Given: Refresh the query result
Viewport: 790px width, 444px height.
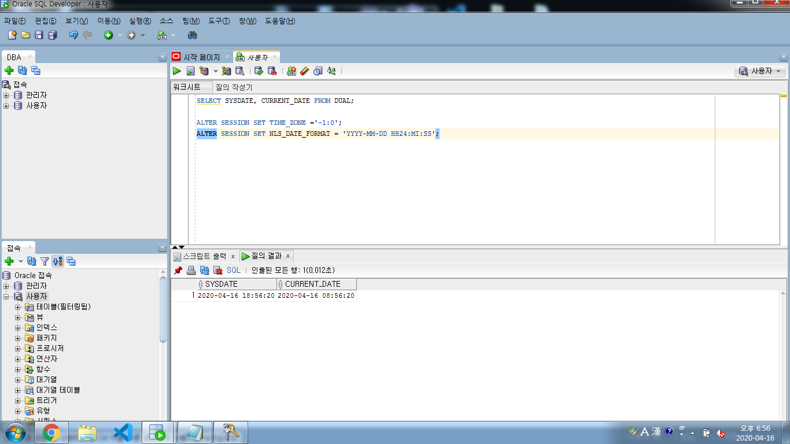Looking at the screenshot, I should click(205, 270).
